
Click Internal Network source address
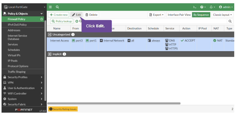(112, 41)
